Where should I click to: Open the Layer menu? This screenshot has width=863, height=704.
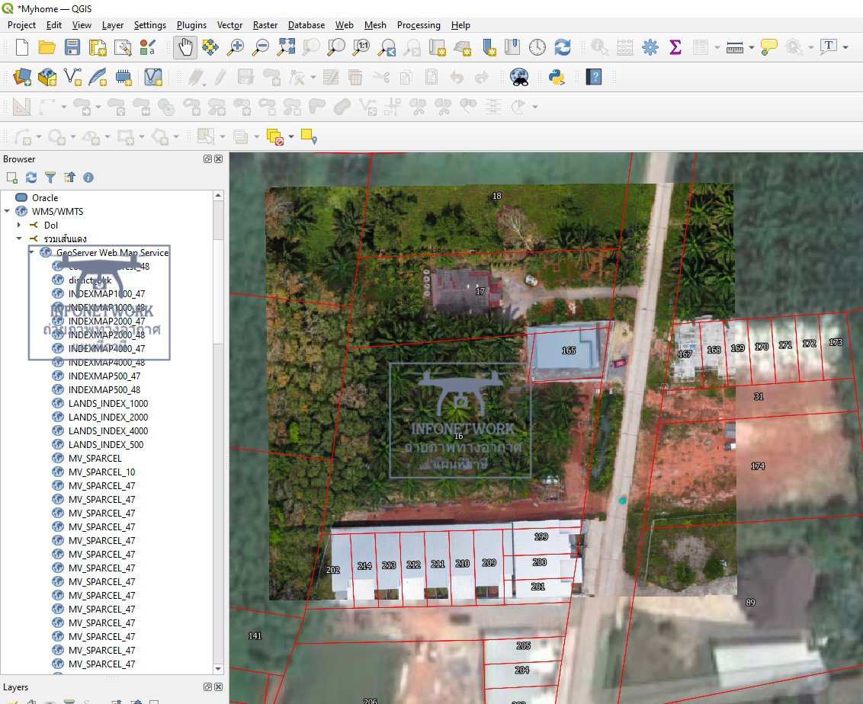(x=113, y=25)
